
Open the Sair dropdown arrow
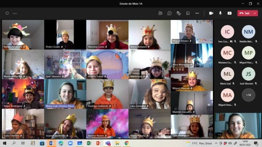click(x=255, y=13)
